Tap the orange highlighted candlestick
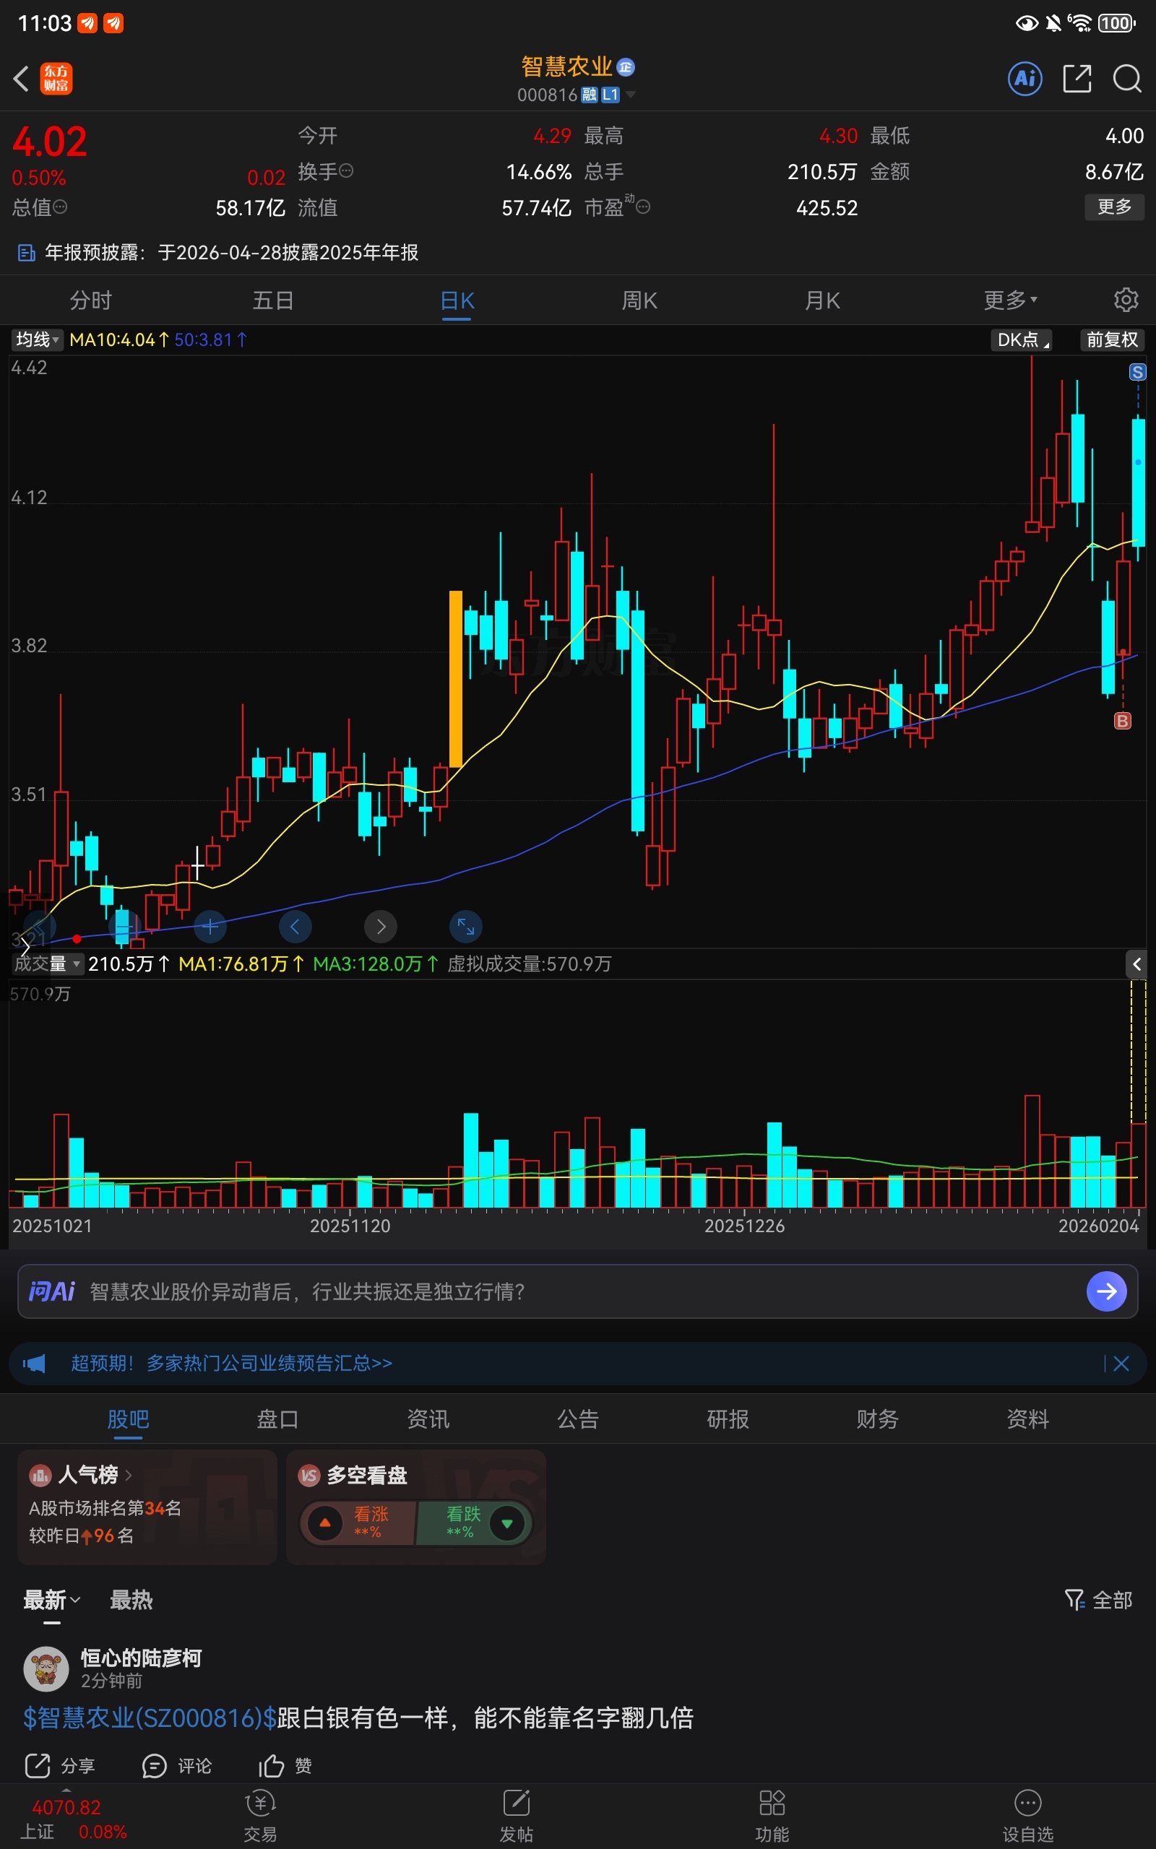Viewport: 1156px width, 1849px height. tap(456, 678)
